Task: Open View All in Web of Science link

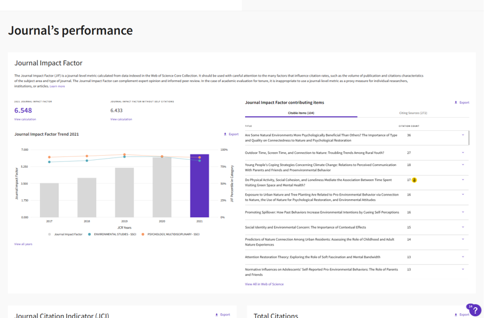Action: (264, 284)
